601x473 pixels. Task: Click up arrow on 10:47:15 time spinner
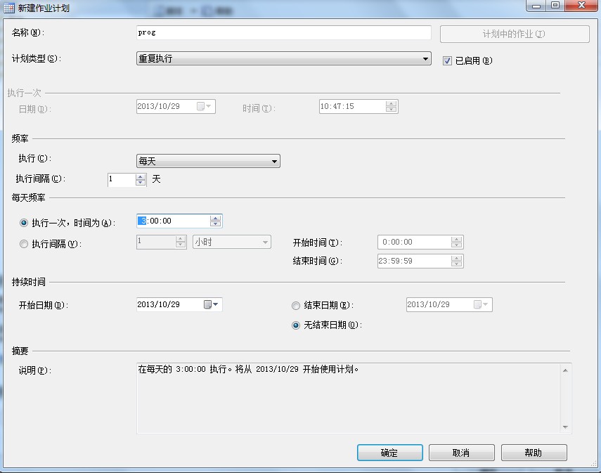coord(391,103)
